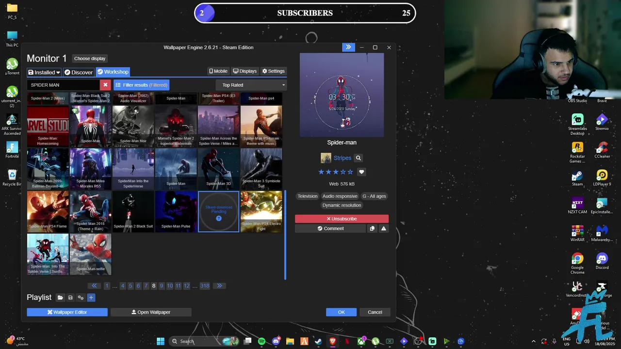The height and width of the screenshot is (349, 621).
Task: Select Spider-Man: Homecoming wallpaper thumbnail
Action: [48, 126]
